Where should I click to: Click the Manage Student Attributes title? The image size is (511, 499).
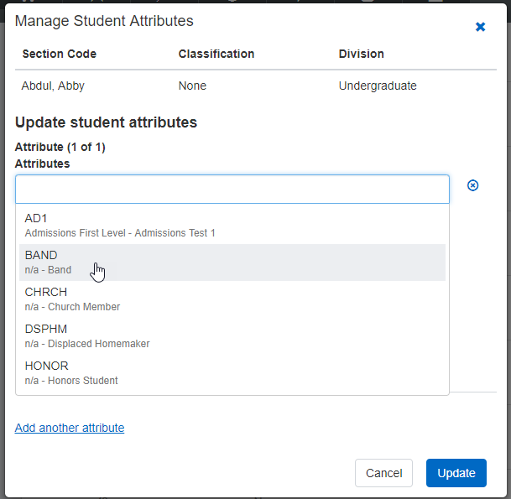104,21
